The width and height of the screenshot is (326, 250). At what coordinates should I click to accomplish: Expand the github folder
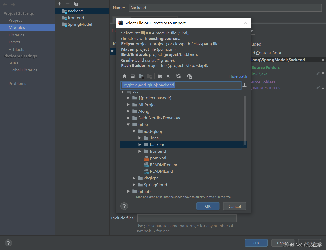pyautogui.click(x=128, y=191)
